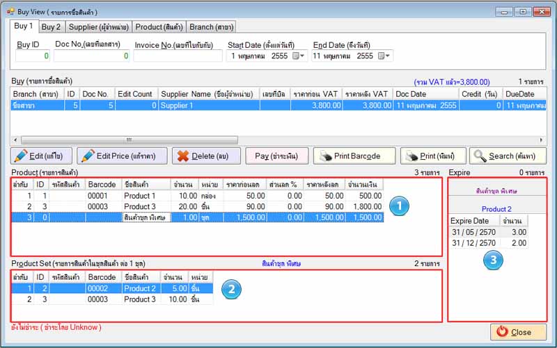Image resolution: width=557 pixels, height=348 pixels.
Task: Click expire date 31 / 05 / 2570
Action: pyautogui.click(x=474, y=233)
